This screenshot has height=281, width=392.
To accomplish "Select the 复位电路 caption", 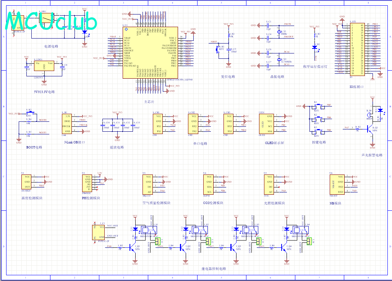I will point(228,76).
